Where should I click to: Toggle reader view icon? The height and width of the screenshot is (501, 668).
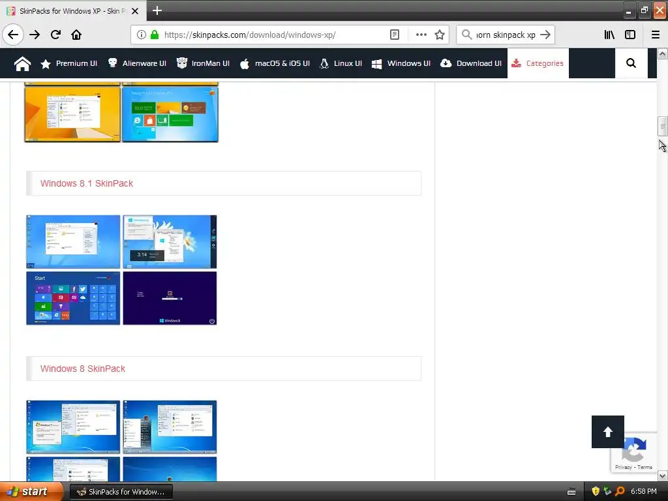[395, 35]
